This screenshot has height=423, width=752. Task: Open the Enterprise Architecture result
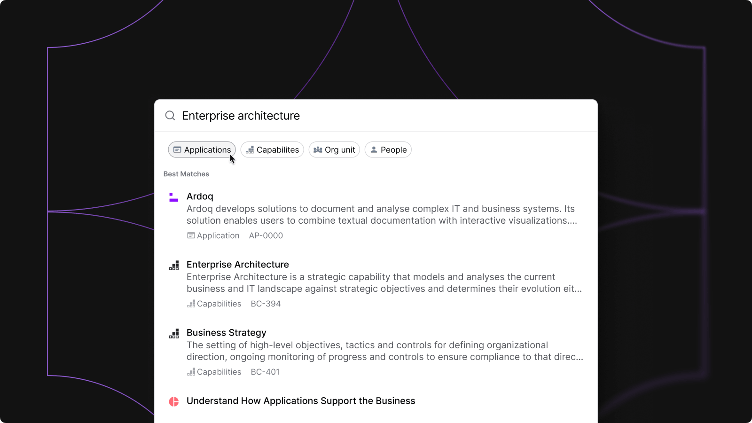tap(237, 265)
